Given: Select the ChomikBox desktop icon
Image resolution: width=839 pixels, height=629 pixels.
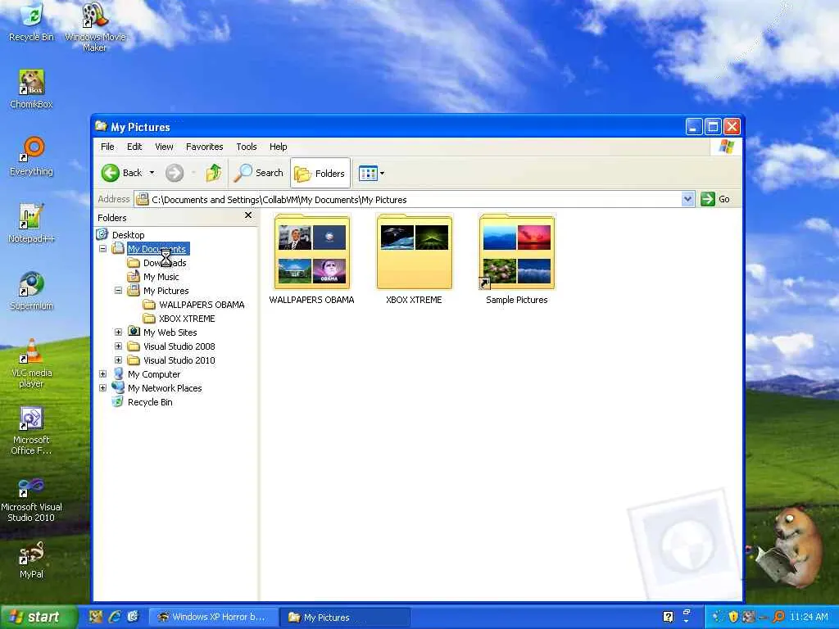Looking at the screenshot, I should (x=32, y=89).
